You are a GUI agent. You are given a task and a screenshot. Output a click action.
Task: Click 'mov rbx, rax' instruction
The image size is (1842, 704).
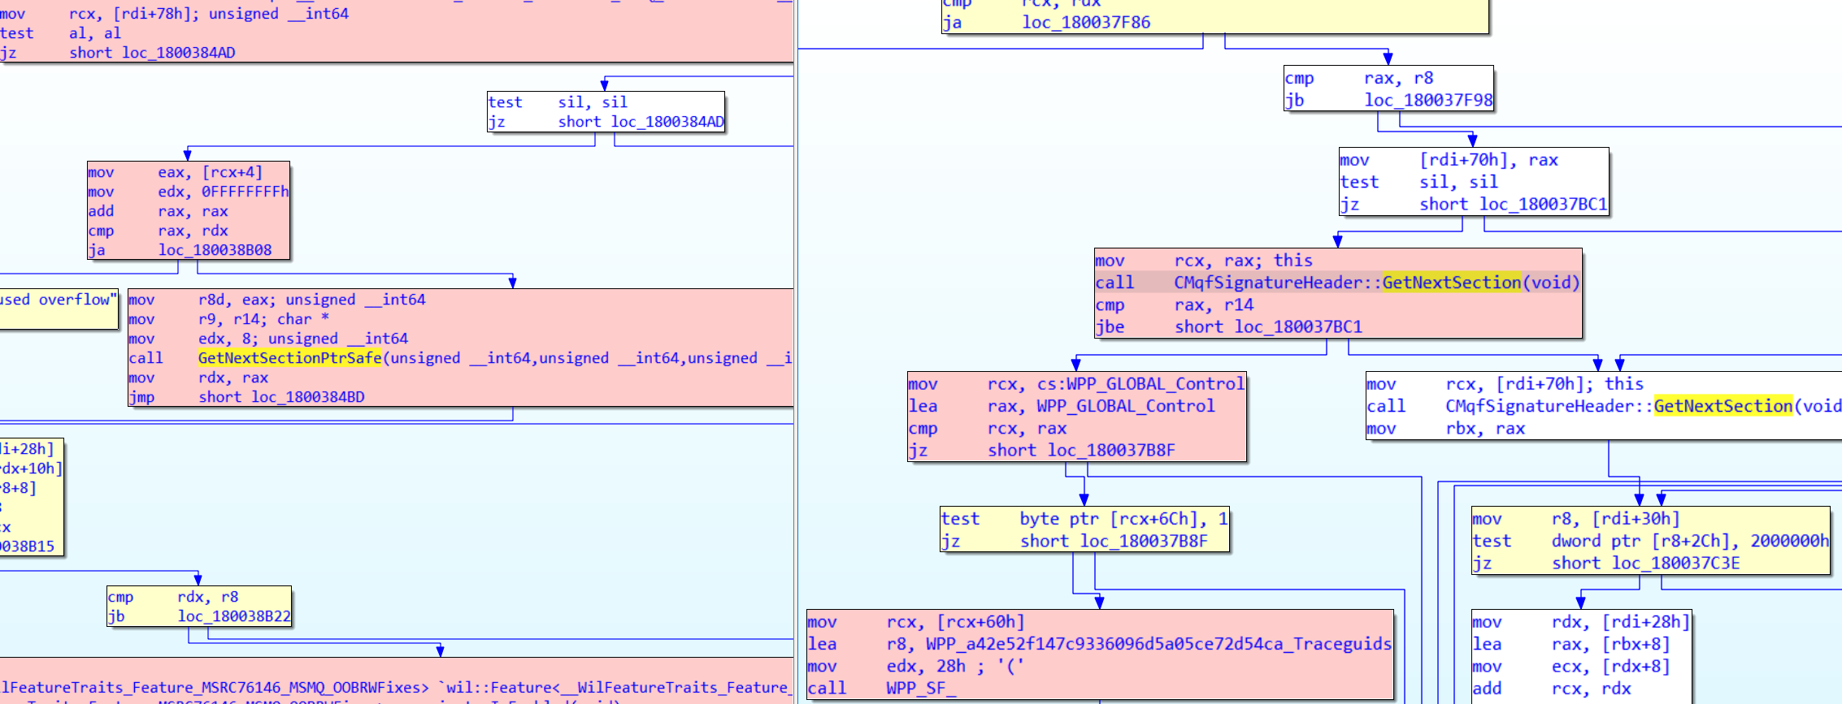1445,429
